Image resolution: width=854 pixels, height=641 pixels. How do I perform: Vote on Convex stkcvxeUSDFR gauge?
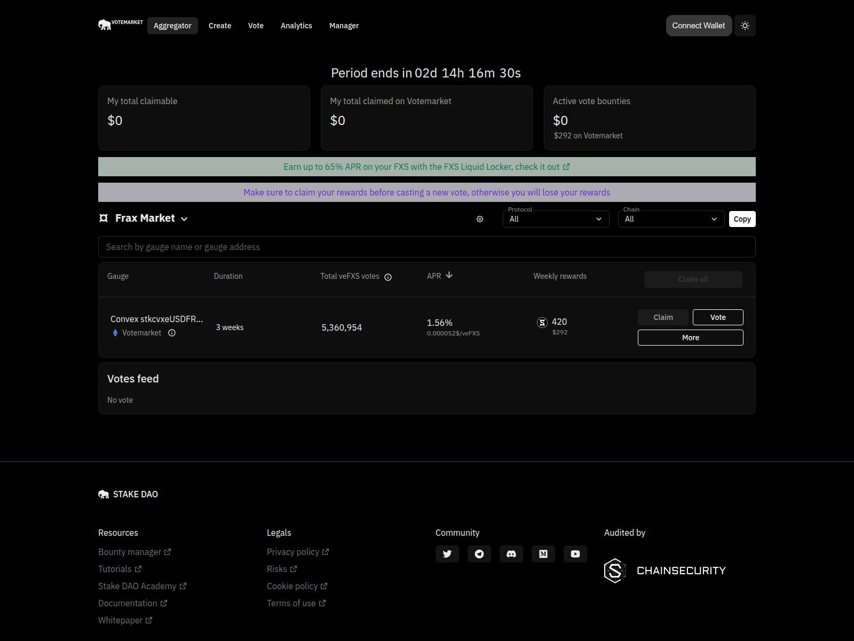click(718, 317)
